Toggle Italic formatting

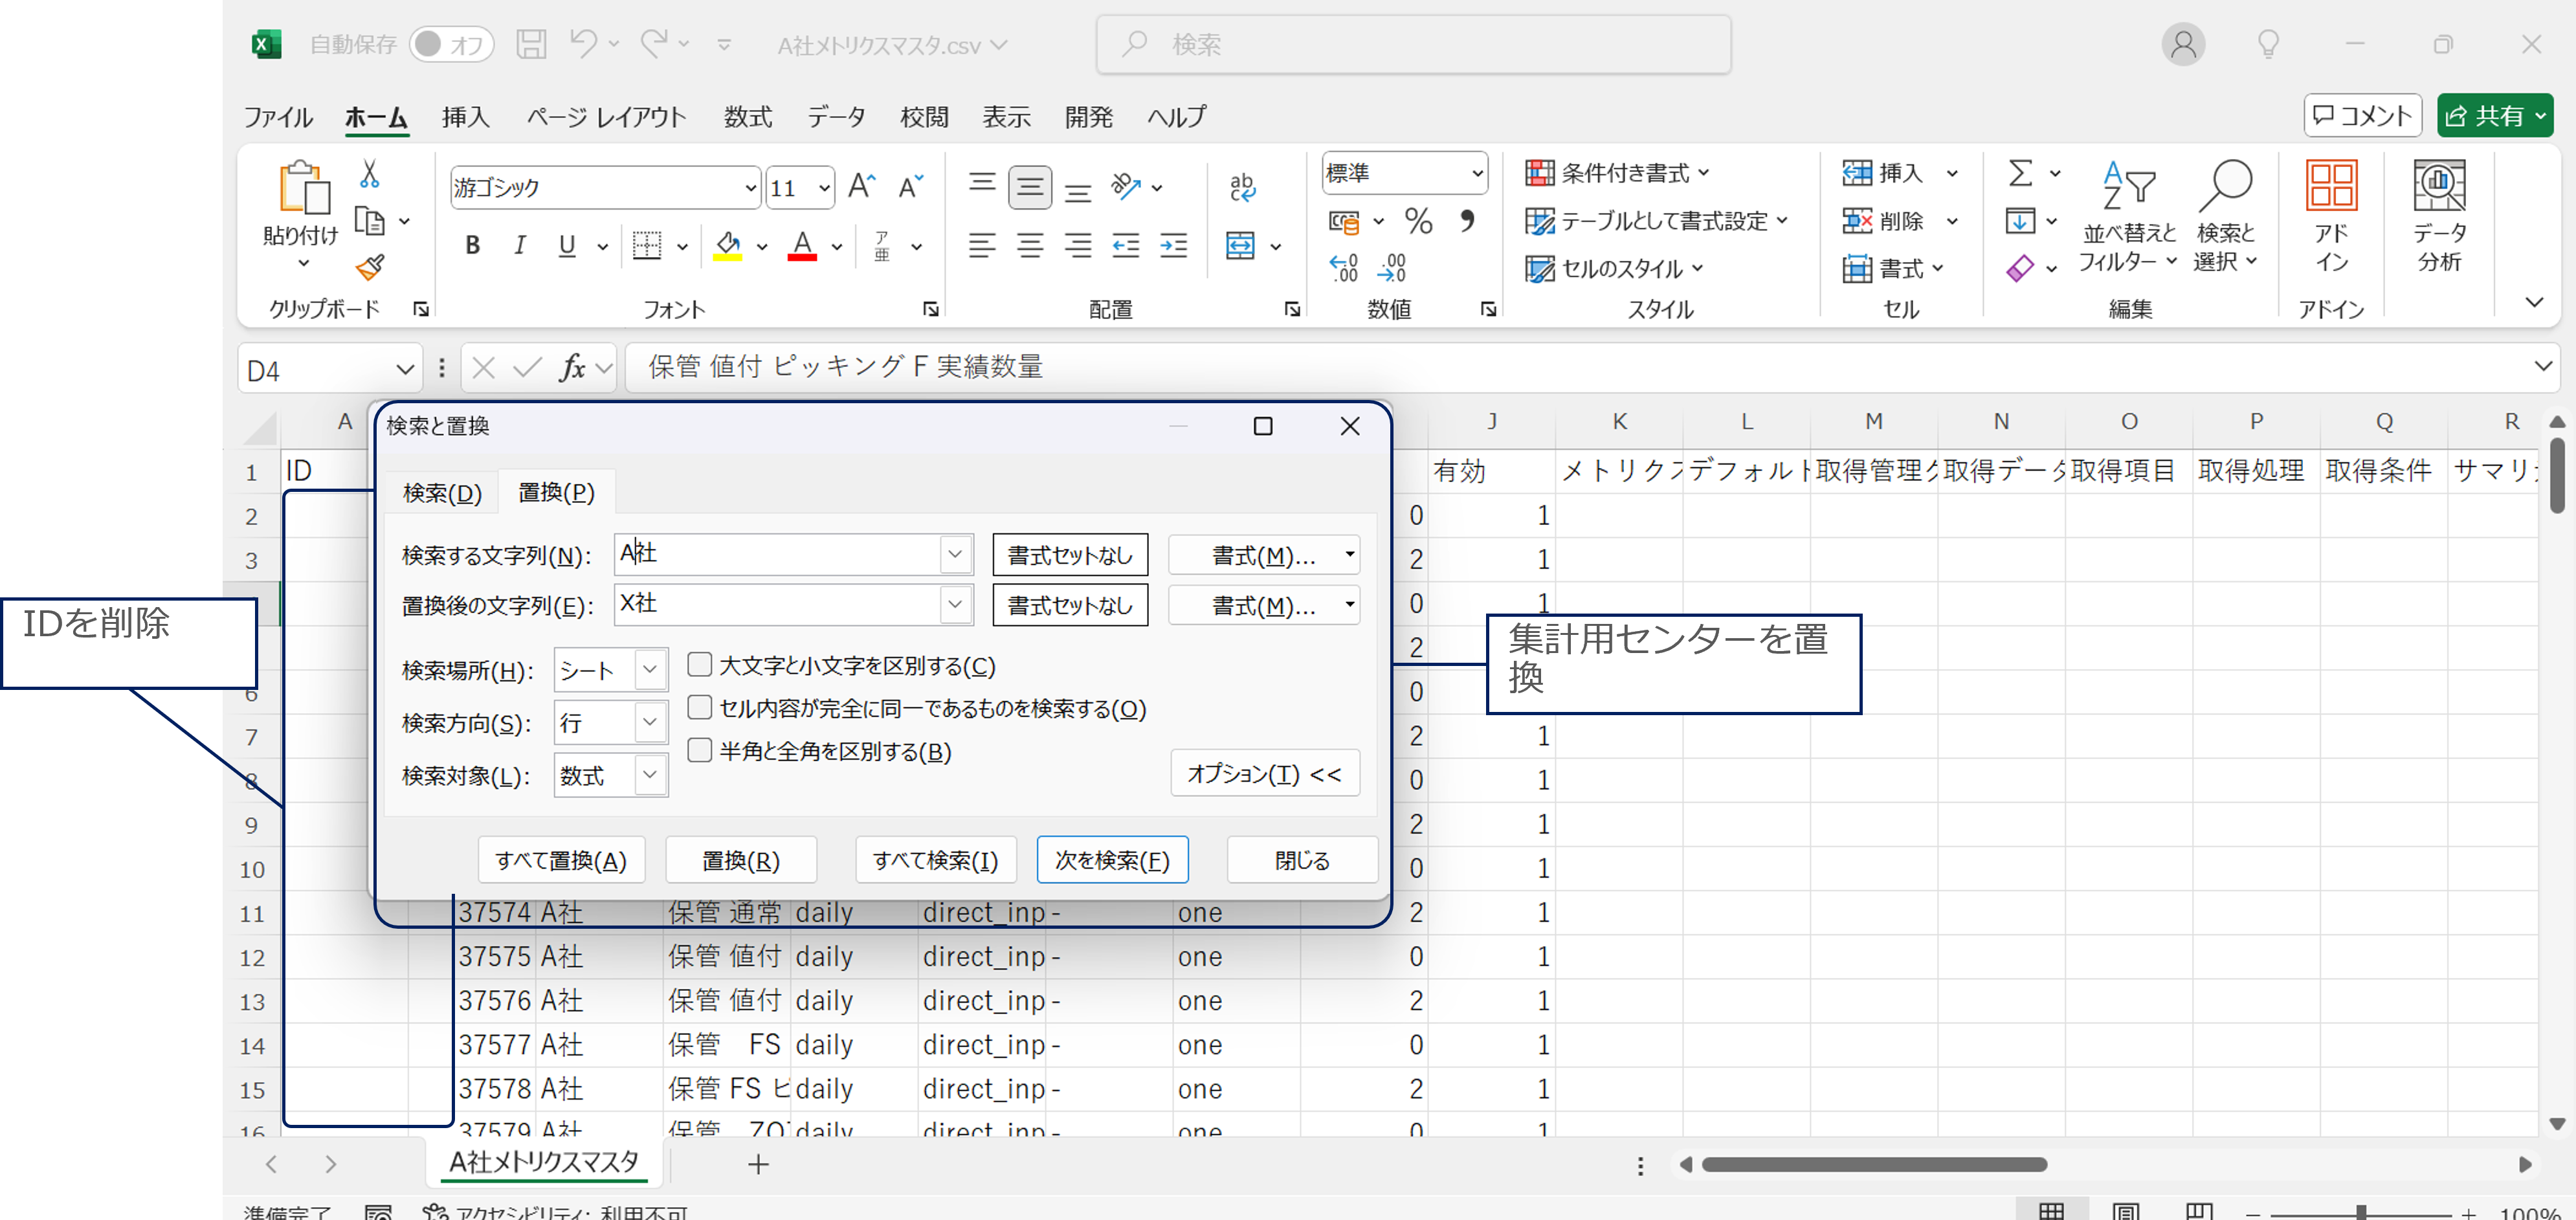pyautogui.click(x=519, y=245)
